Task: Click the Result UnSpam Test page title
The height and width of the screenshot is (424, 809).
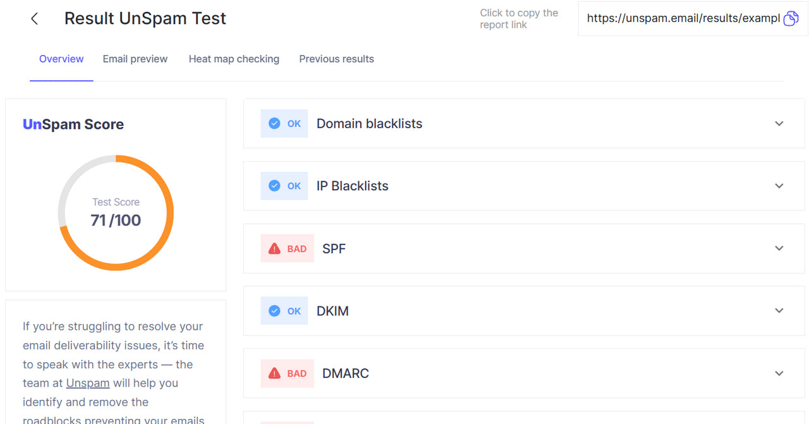Action: (145, 19)
